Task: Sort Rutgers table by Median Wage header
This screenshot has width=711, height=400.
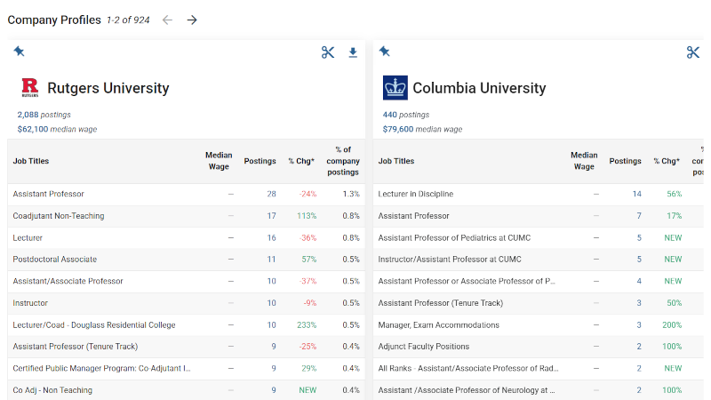Action: (219, 161)
